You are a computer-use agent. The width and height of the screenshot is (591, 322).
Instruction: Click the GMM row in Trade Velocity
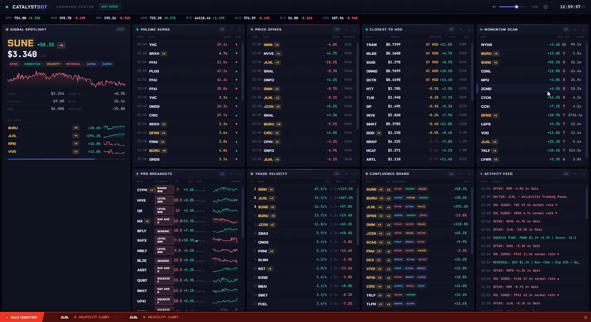303,189
